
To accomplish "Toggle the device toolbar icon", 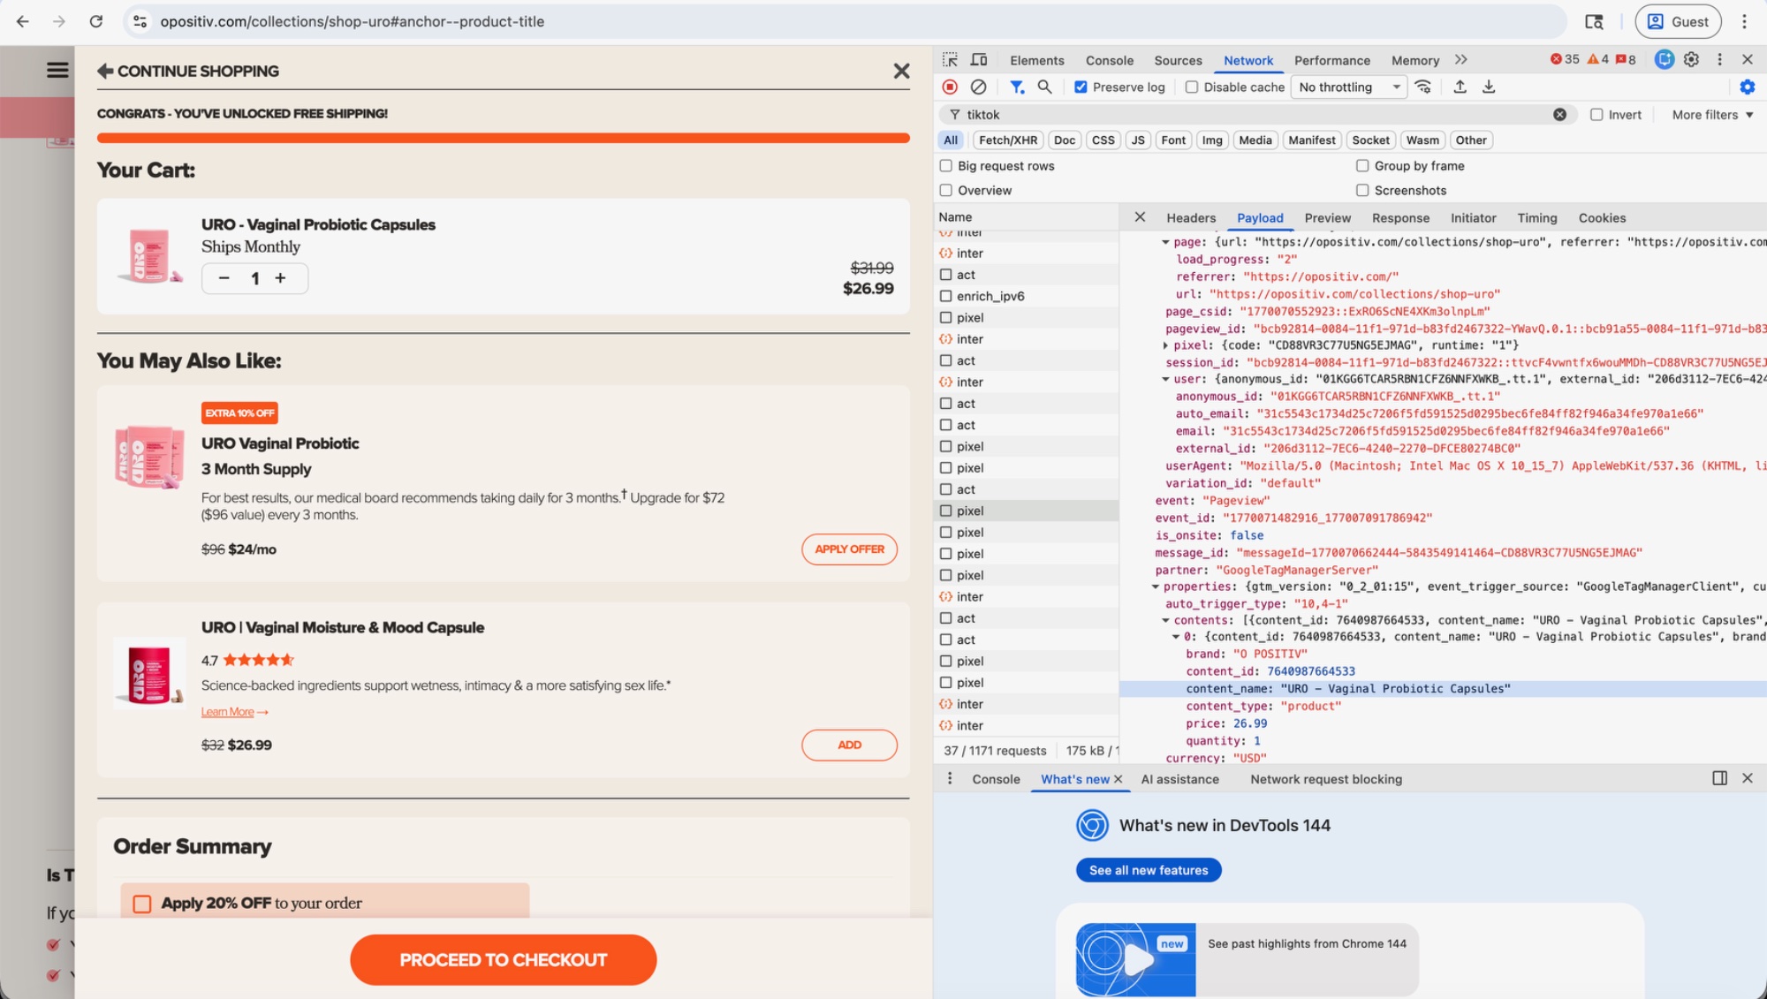I will [x=979, y=60].
